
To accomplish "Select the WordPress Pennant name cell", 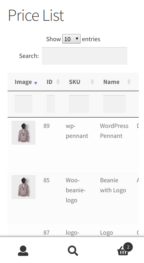I will tap(114, 131).
